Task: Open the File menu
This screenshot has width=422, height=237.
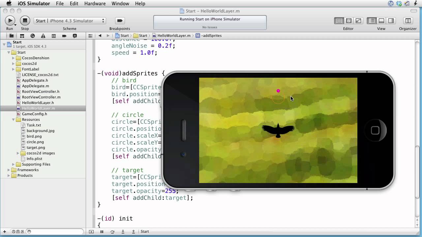Action: coord(60,4)
